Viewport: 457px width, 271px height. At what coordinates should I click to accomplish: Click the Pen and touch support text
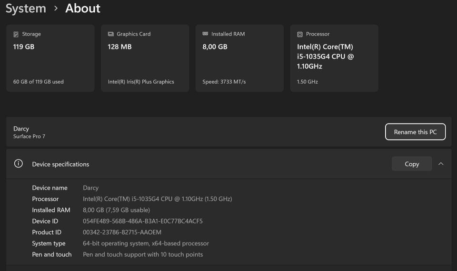(143, 254)
